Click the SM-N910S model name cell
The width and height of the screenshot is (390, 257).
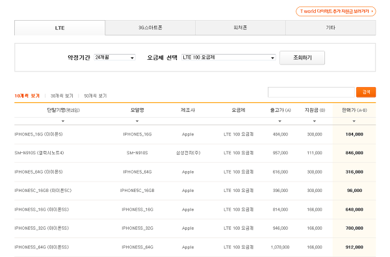137,153
